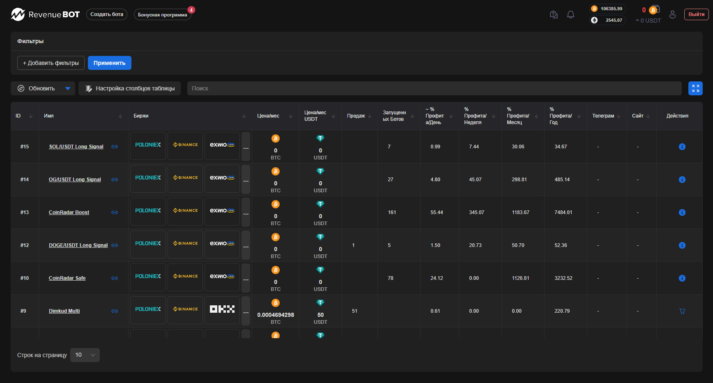The image size is (713, 383).
Task: Open OG/USDT Long Signal link
Action: tap(75, 180)
